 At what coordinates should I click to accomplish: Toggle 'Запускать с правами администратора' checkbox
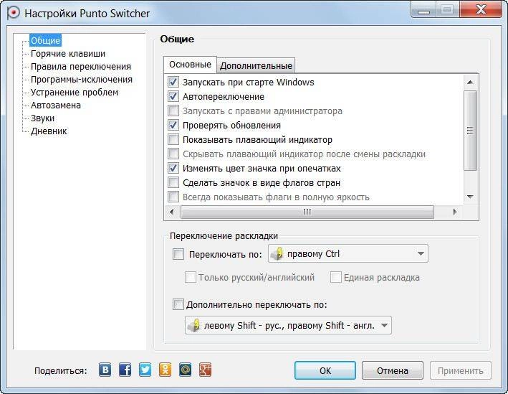[x=173, y=111]
